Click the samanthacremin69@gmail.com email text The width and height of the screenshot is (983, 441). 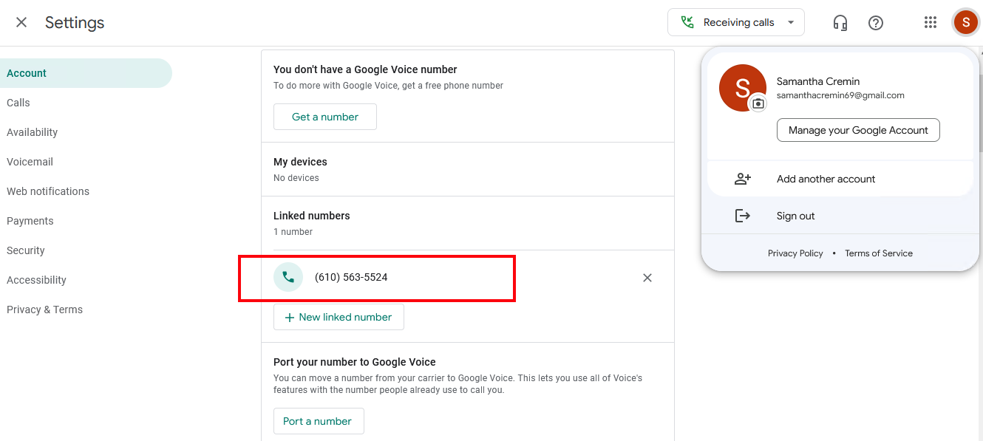pos(840,95)
